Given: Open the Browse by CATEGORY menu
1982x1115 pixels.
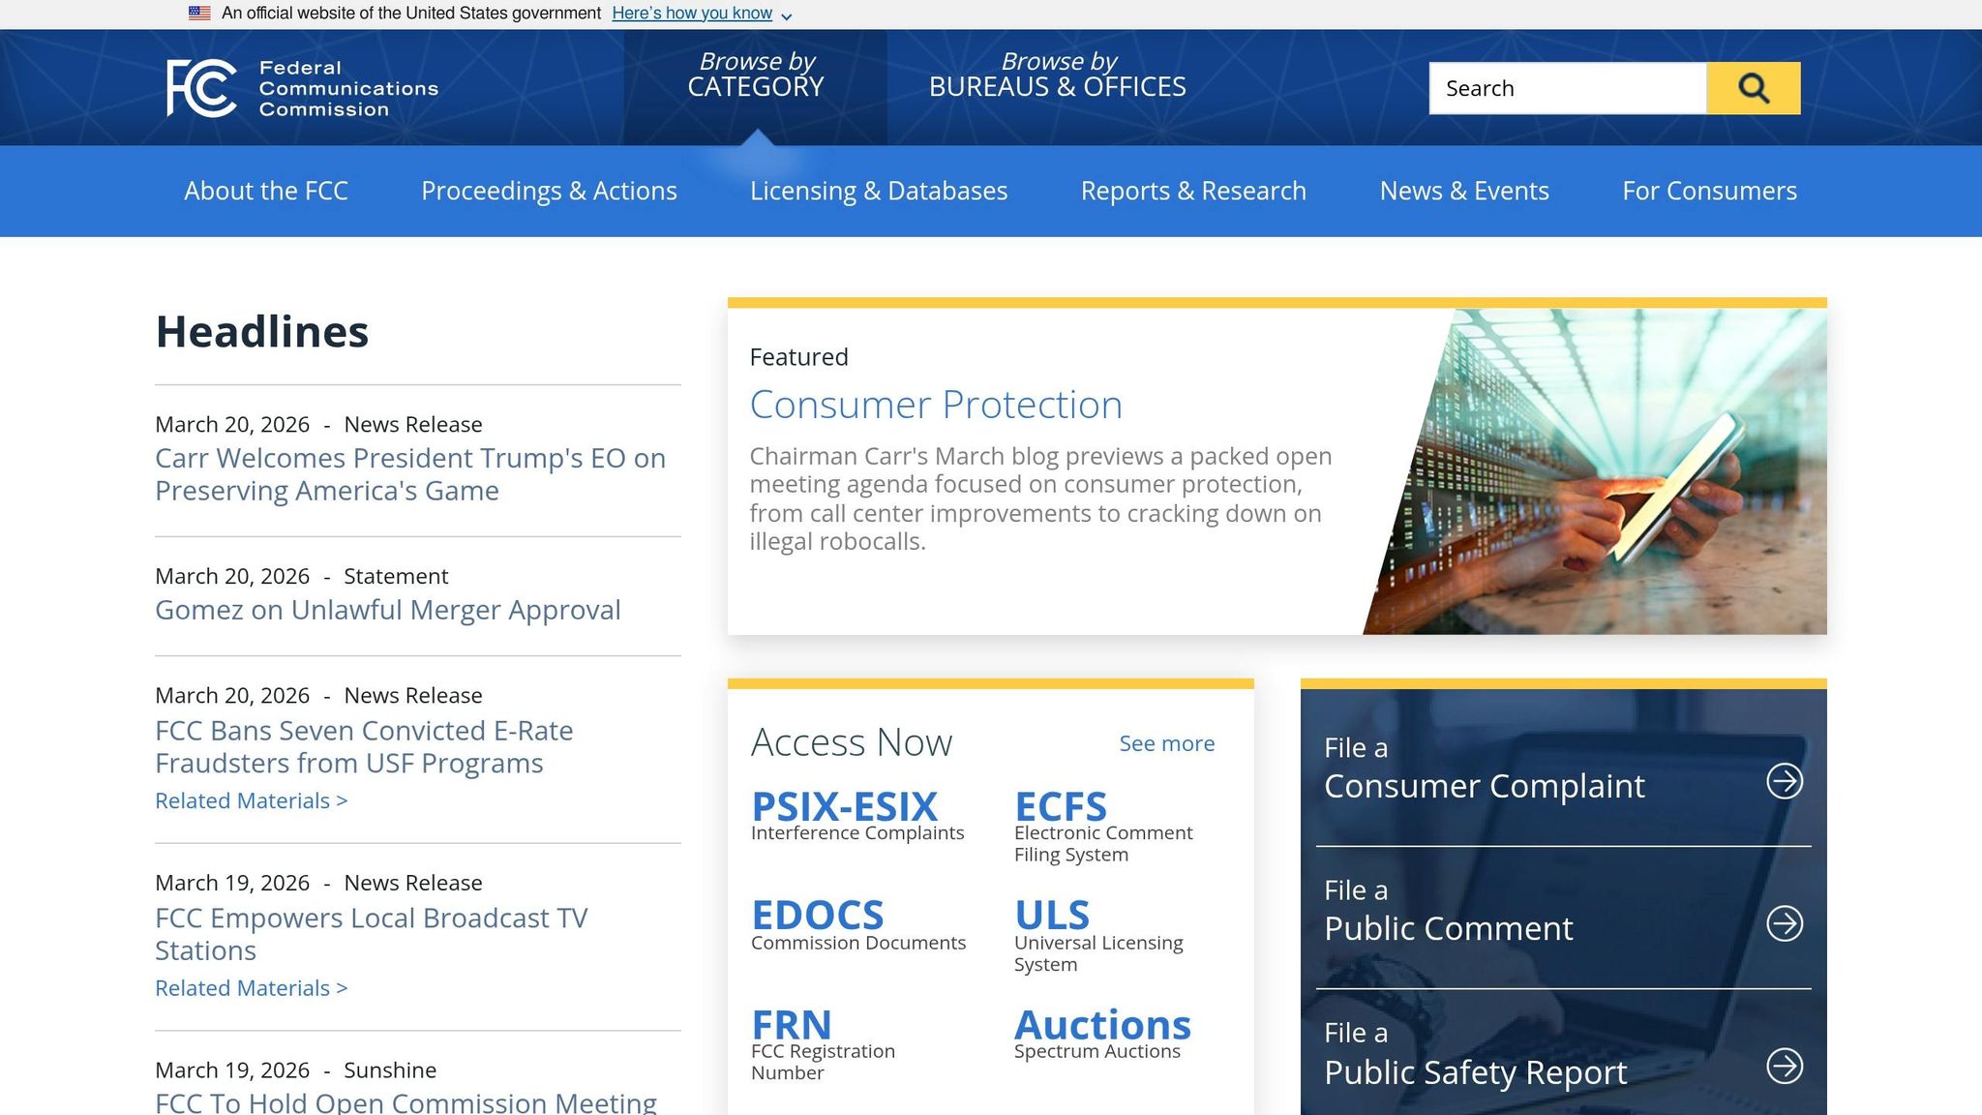Looking at the screenshot, I should 756,75.
